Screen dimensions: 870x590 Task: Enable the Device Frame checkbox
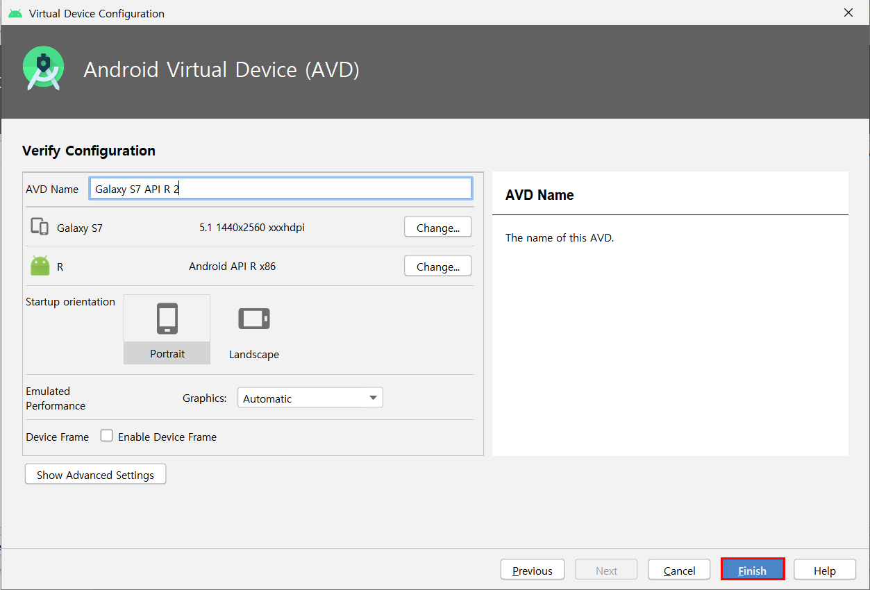point(107,436)
